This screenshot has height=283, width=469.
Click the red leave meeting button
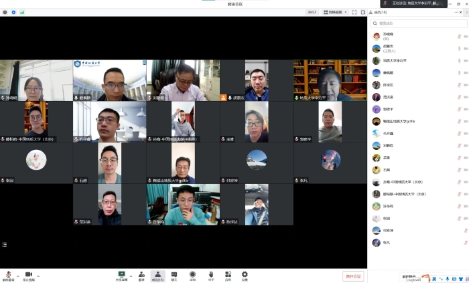(353, 276)
